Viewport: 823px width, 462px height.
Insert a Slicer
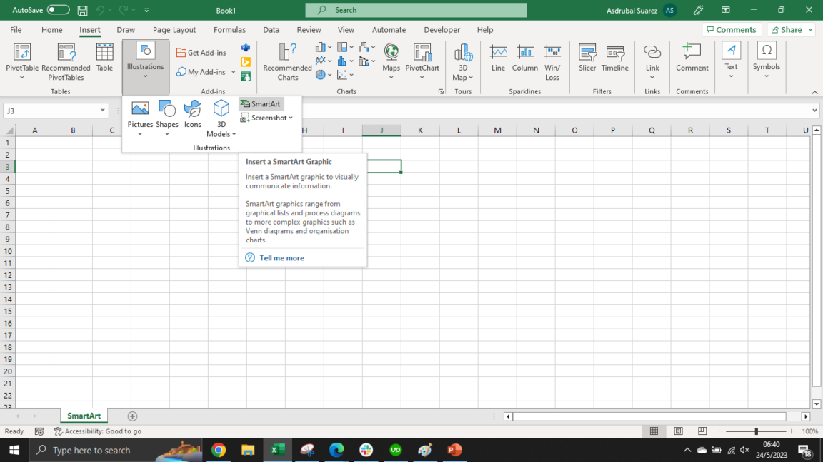point(587,61)
